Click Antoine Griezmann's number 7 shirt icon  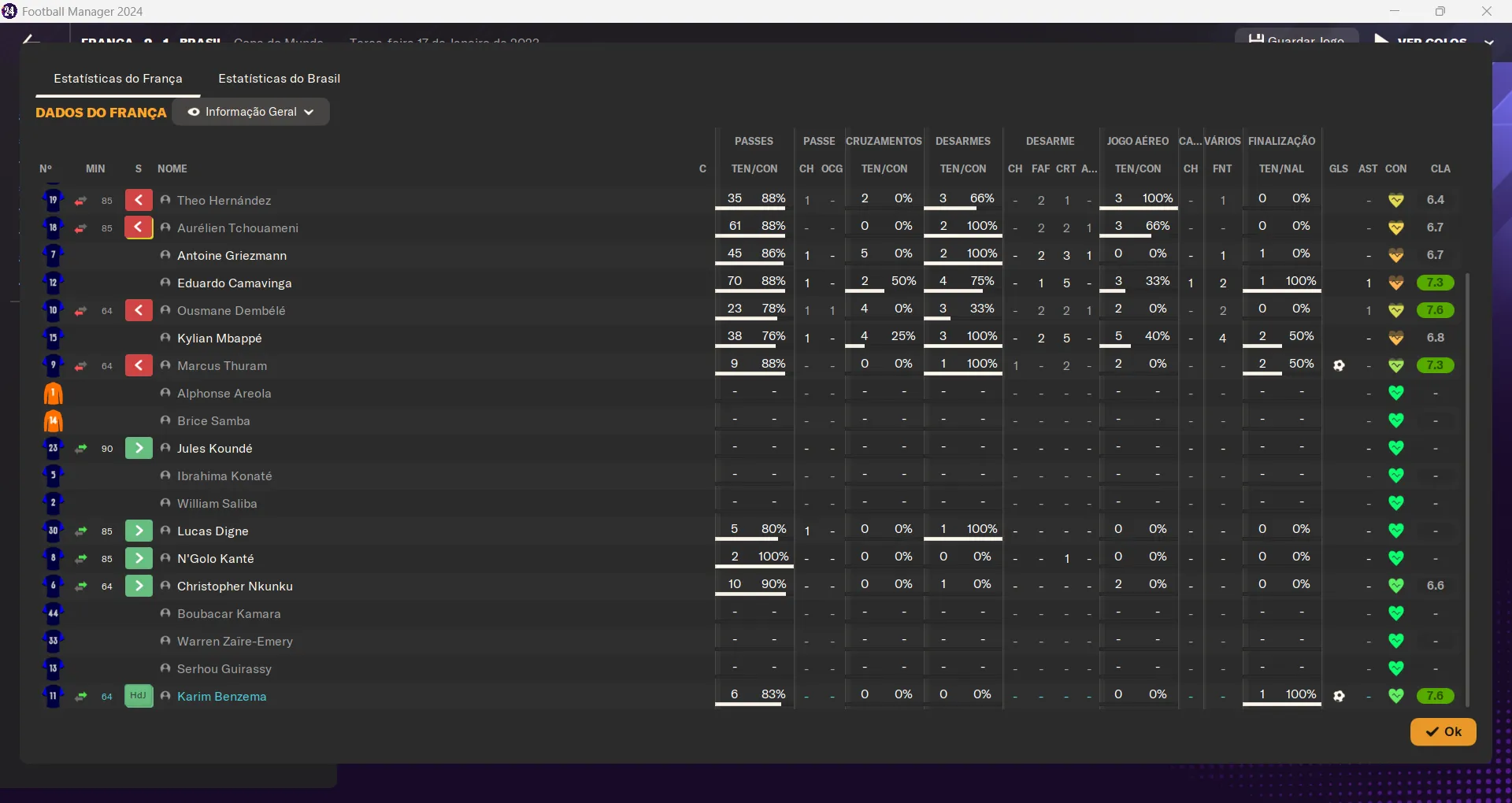tap(54, 255)
